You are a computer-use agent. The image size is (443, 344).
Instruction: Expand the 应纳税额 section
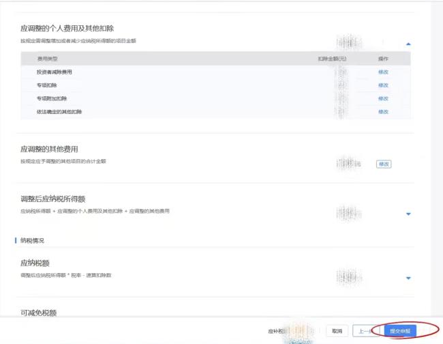tap(408, 278)
